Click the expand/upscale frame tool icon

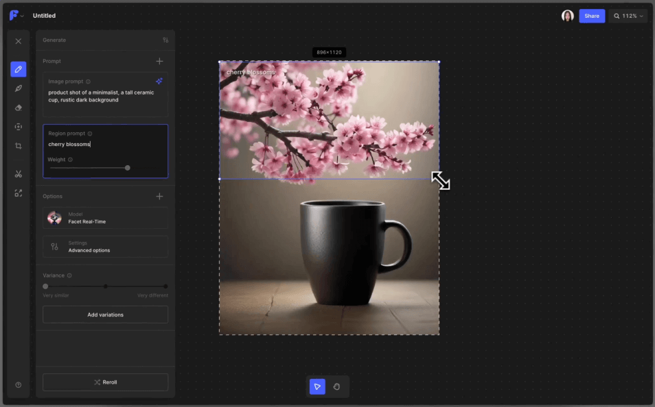(x=19, y=193)
